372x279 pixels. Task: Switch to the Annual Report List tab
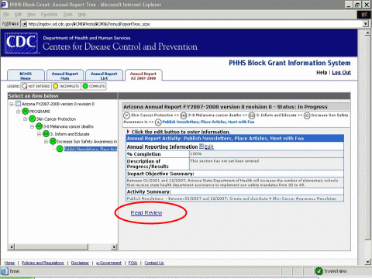[104, 75]
